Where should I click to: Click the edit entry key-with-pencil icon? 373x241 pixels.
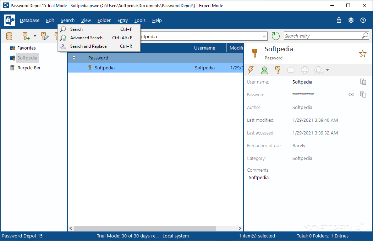(x=45, y=36)
